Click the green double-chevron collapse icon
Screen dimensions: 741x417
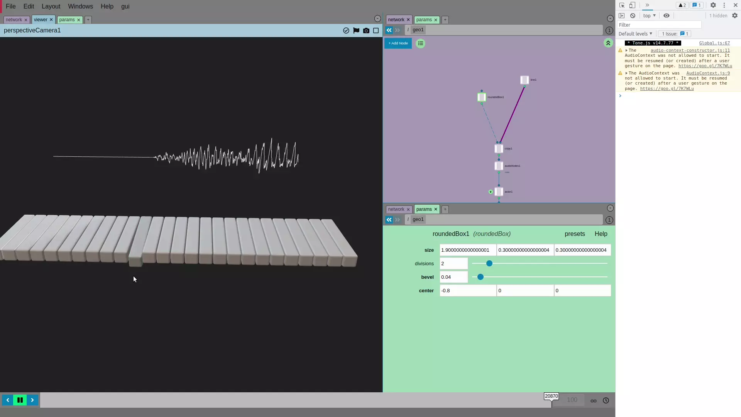pos(608,43)
